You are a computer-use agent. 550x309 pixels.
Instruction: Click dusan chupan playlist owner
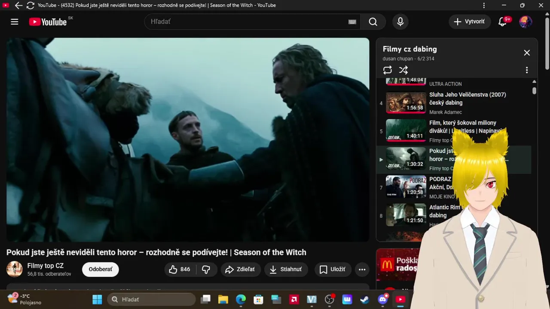(398, 59)
